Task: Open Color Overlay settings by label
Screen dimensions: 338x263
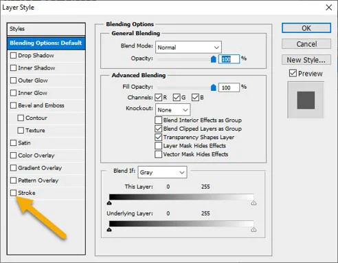Action: 36,156
